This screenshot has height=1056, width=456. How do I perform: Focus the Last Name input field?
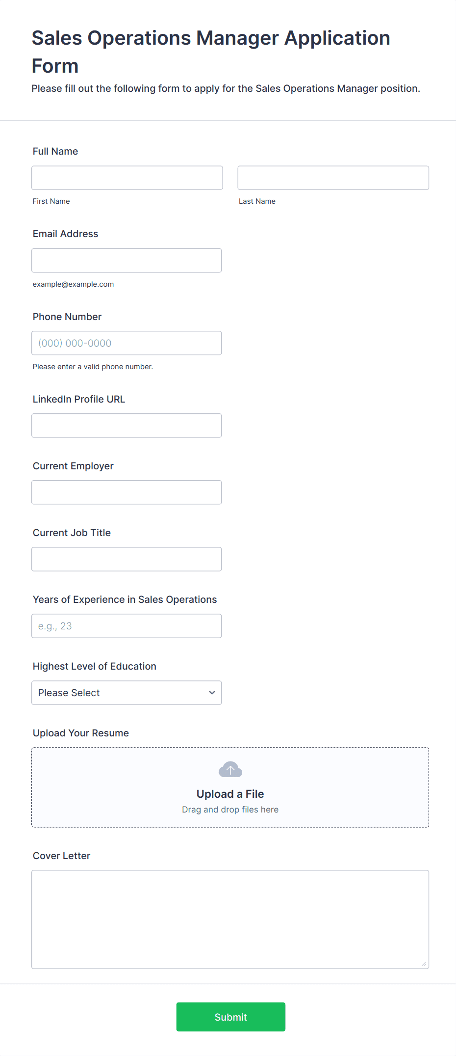click(x=333, y=178)
